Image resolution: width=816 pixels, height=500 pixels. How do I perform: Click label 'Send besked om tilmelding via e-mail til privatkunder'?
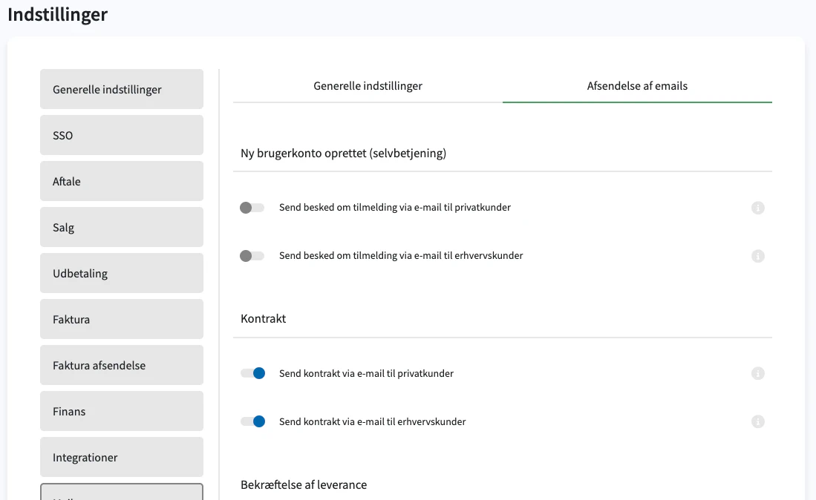tap(395, 208)
